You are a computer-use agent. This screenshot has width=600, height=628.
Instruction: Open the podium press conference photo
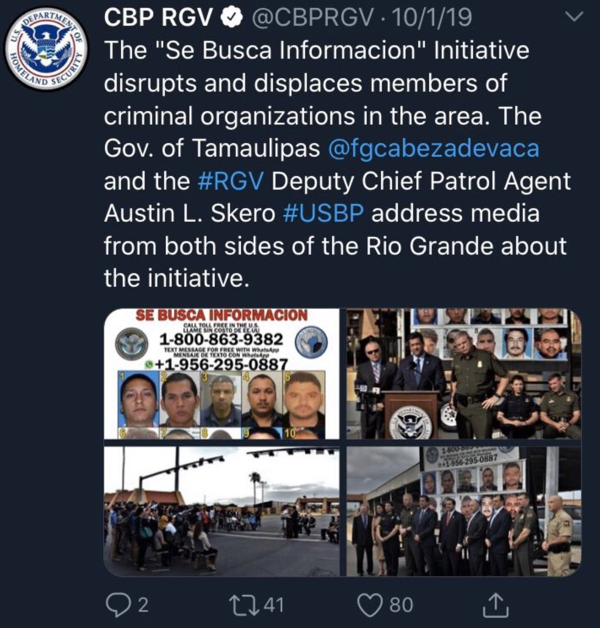464,374
